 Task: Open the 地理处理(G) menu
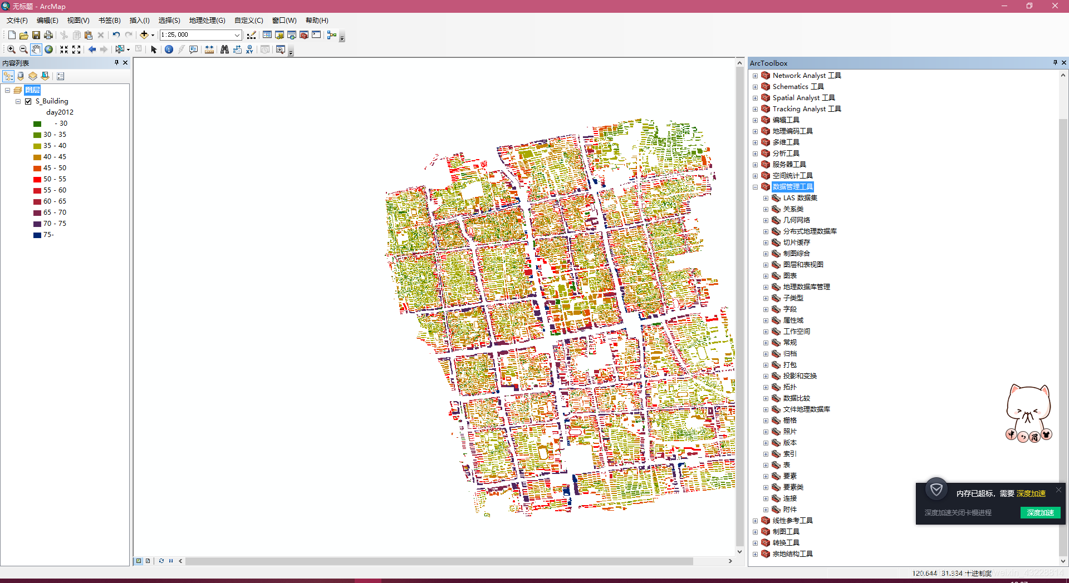click(x=207, y=21)
